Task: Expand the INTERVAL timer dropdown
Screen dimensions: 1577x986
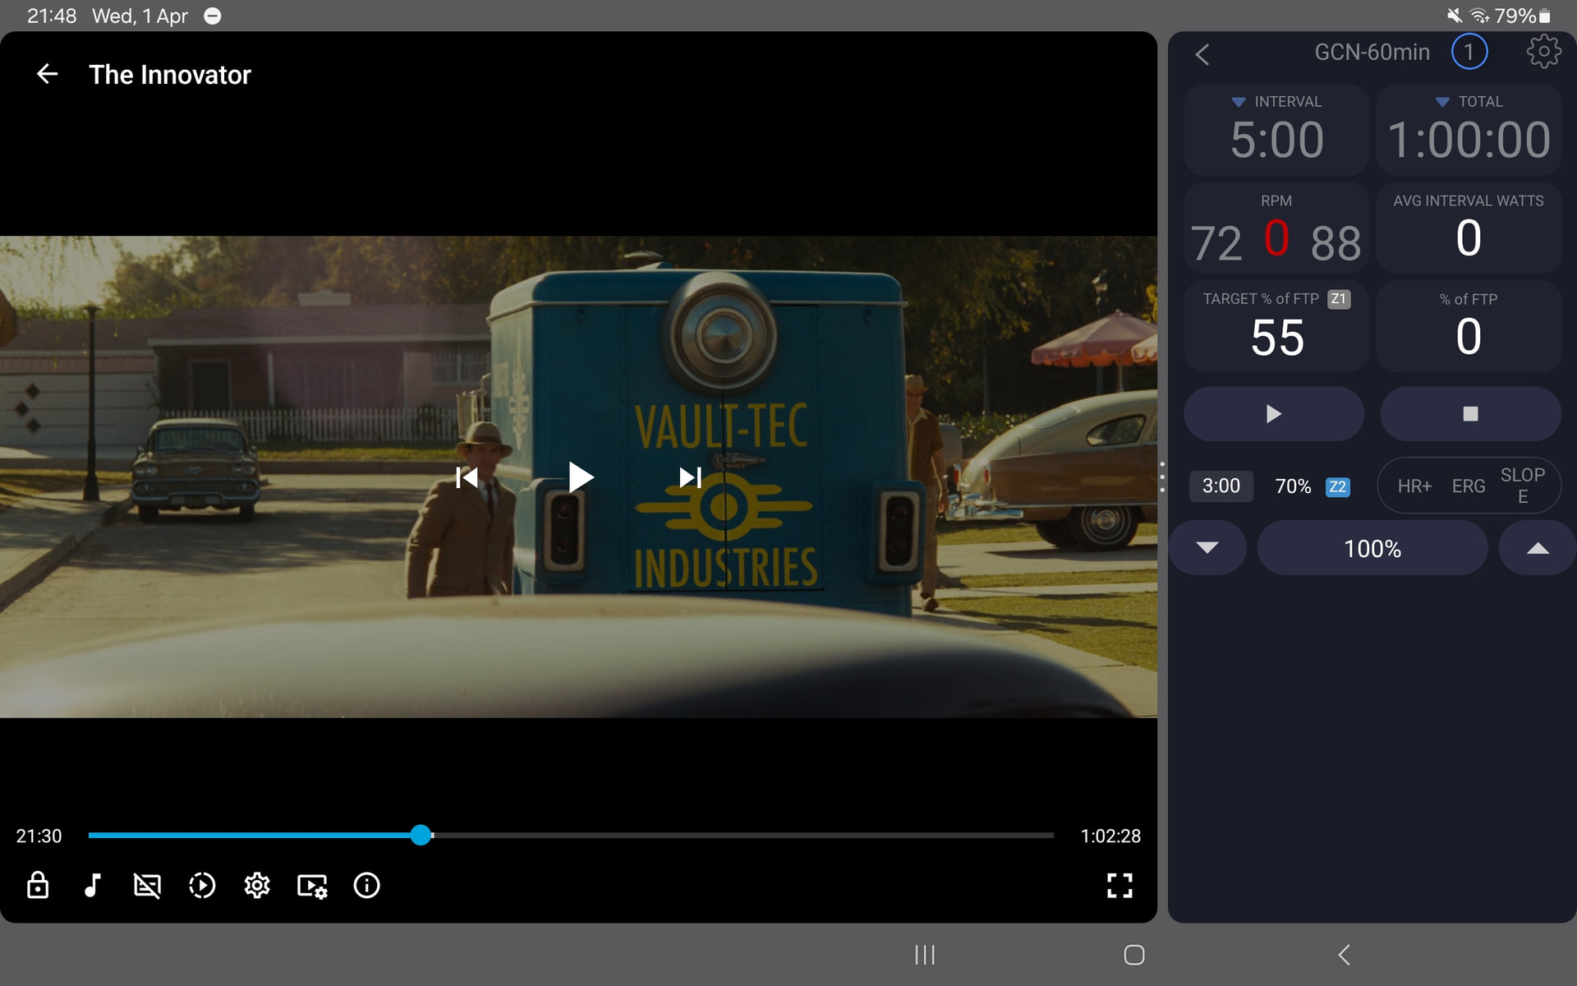Action: tap(1239, 102)
